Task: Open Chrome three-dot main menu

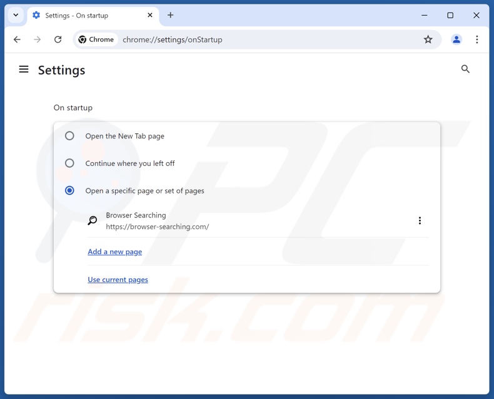Action: click(x=476, y=39)
